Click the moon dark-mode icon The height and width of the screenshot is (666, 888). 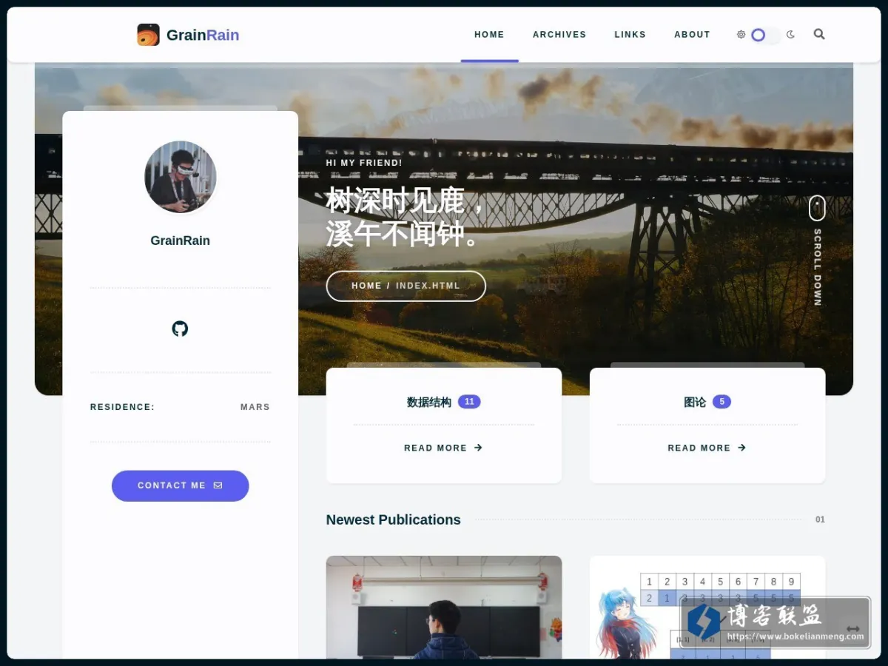790,34
